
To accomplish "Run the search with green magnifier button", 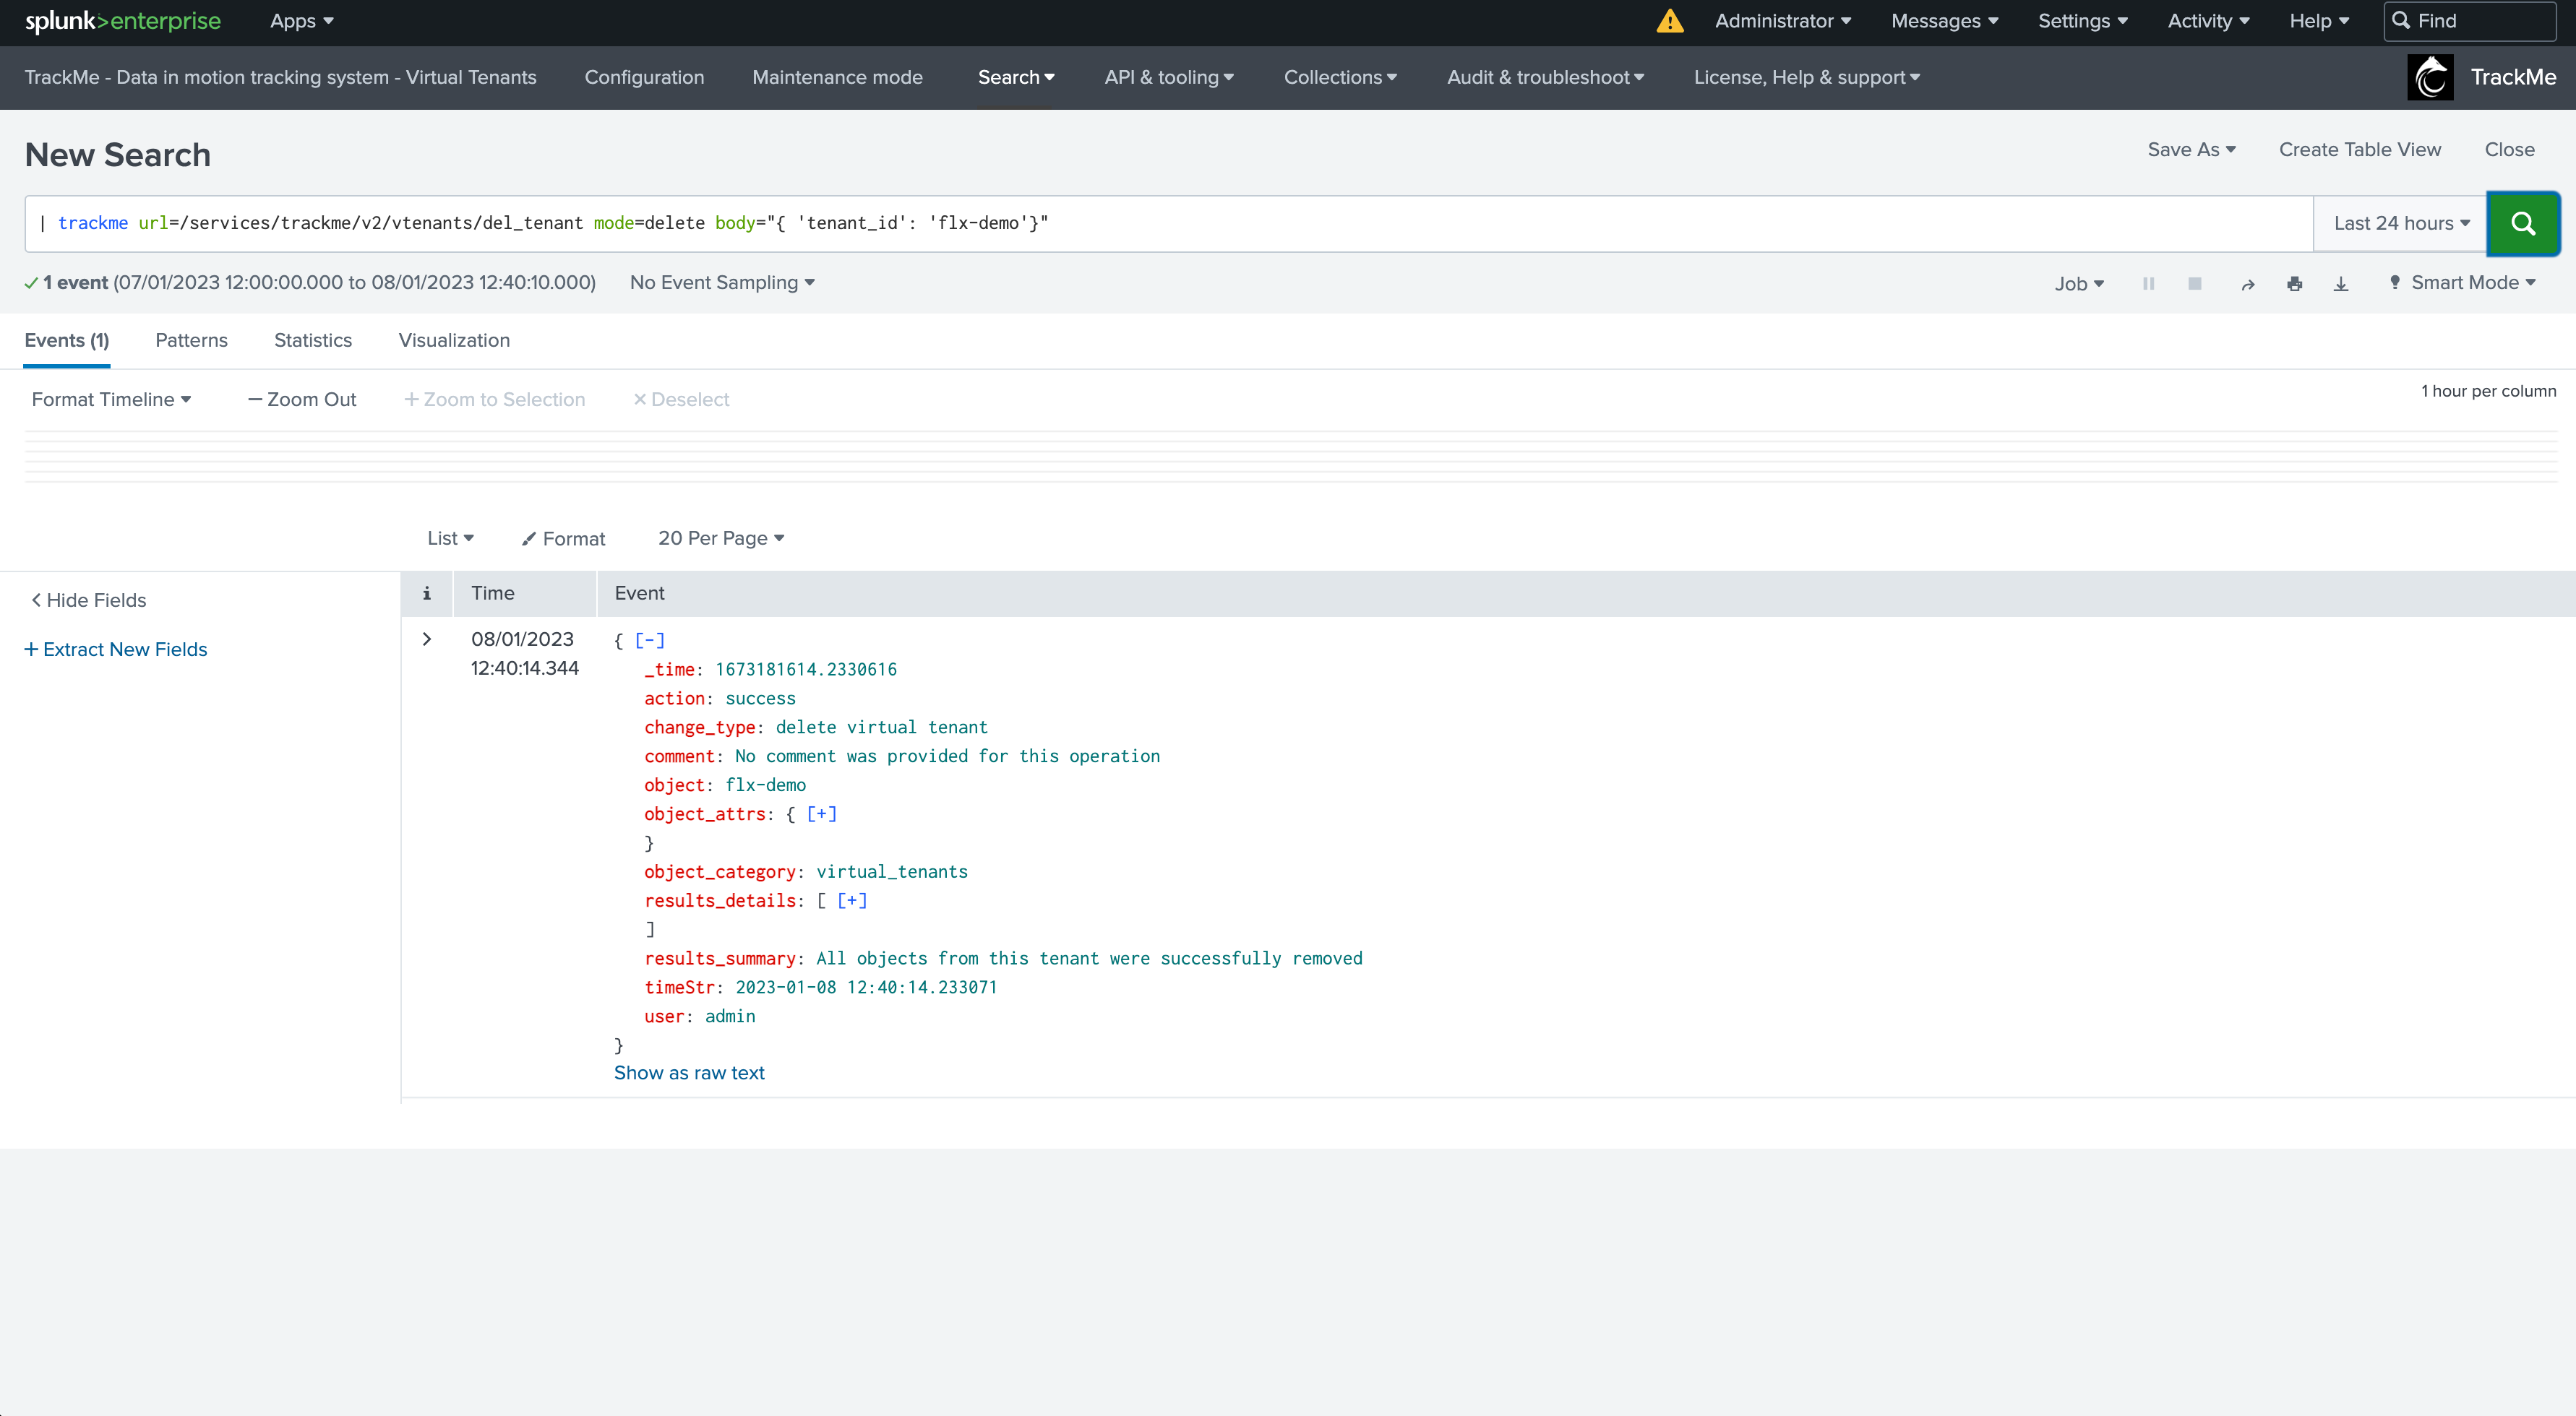I will (2522, 223).
